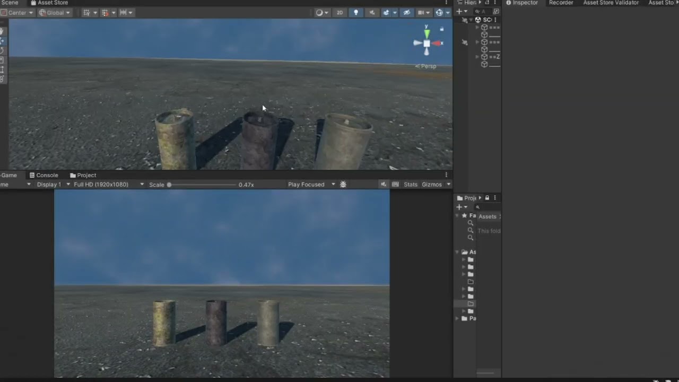The width and height of the screenshot is (679, 382).
Task: Expand the Packages folder tree
Action: coord(457,318)
